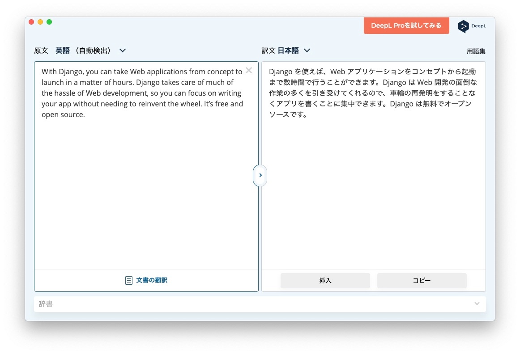Minimize window with the yellow button
Image resolution: width=520 pixels, height=354 pixels.
(x=40, y=22)
